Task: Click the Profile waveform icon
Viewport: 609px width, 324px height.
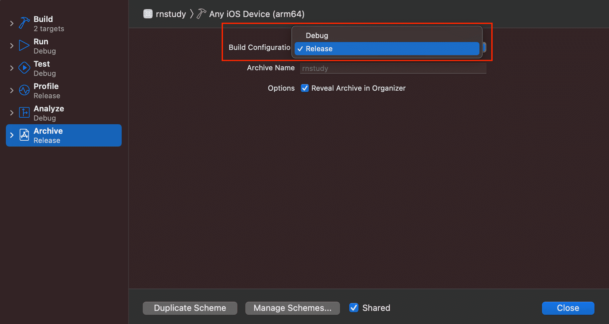Action: click(x=24, y=90)
